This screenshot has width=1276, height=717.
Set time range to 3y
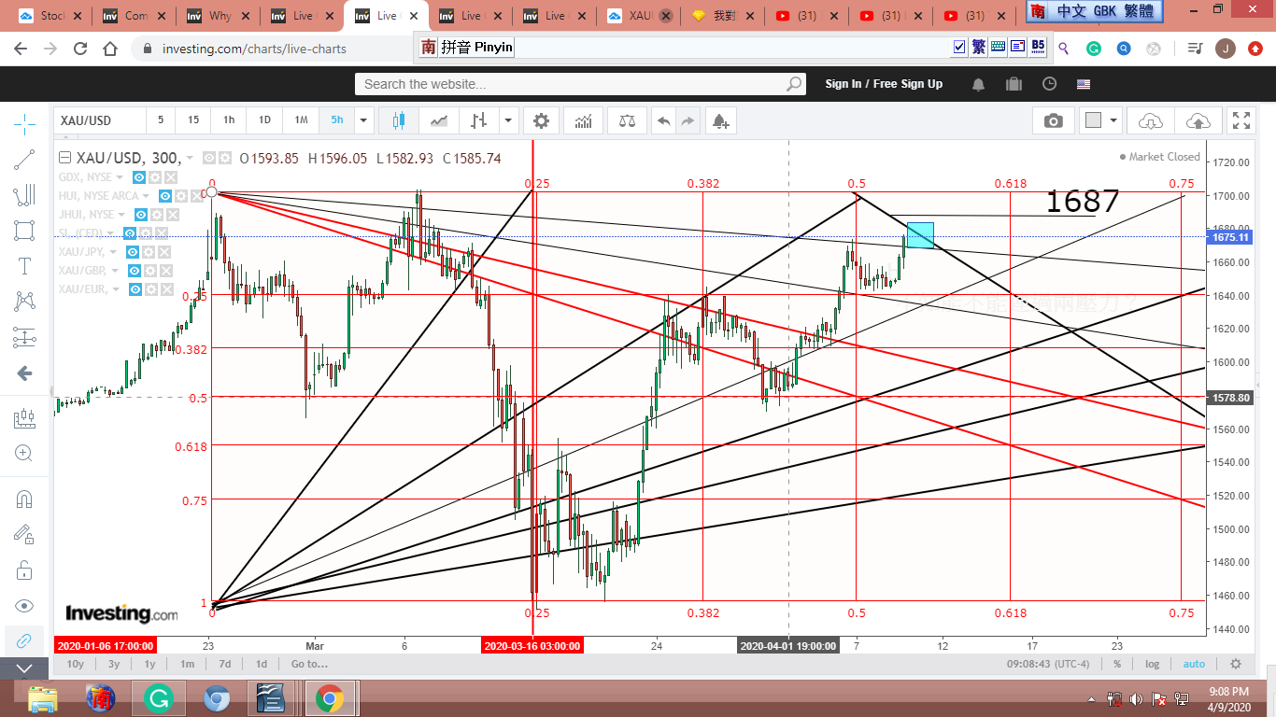113,664
